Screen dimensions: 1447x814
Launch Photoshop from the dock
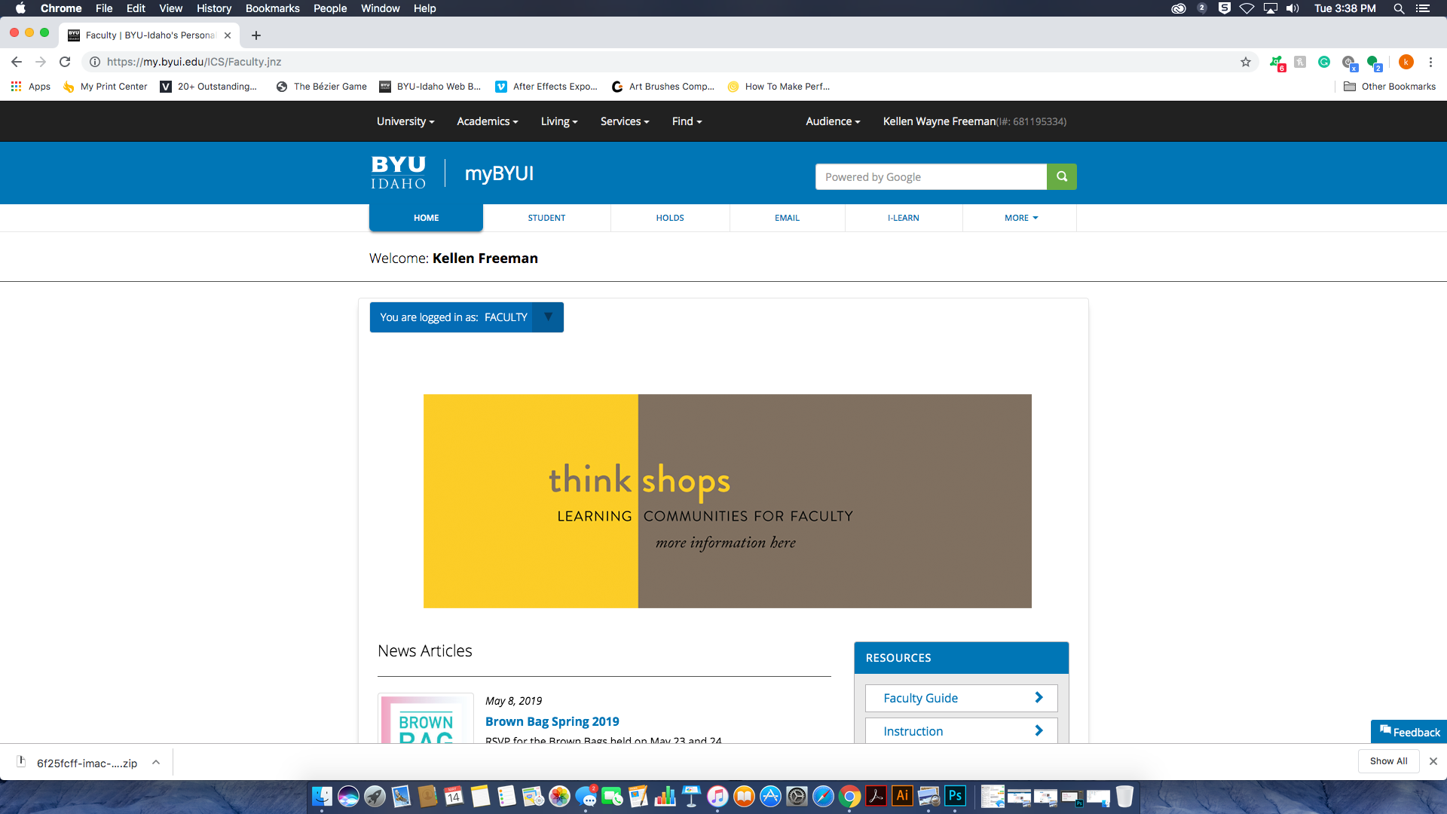(955, 796)
